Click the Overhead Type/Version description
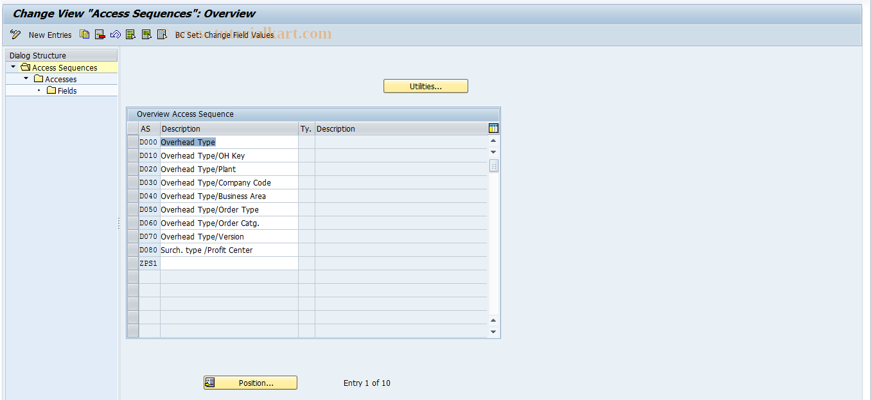Image resolution: width=871 pixels, height=400 pixels. coord(229,236)
